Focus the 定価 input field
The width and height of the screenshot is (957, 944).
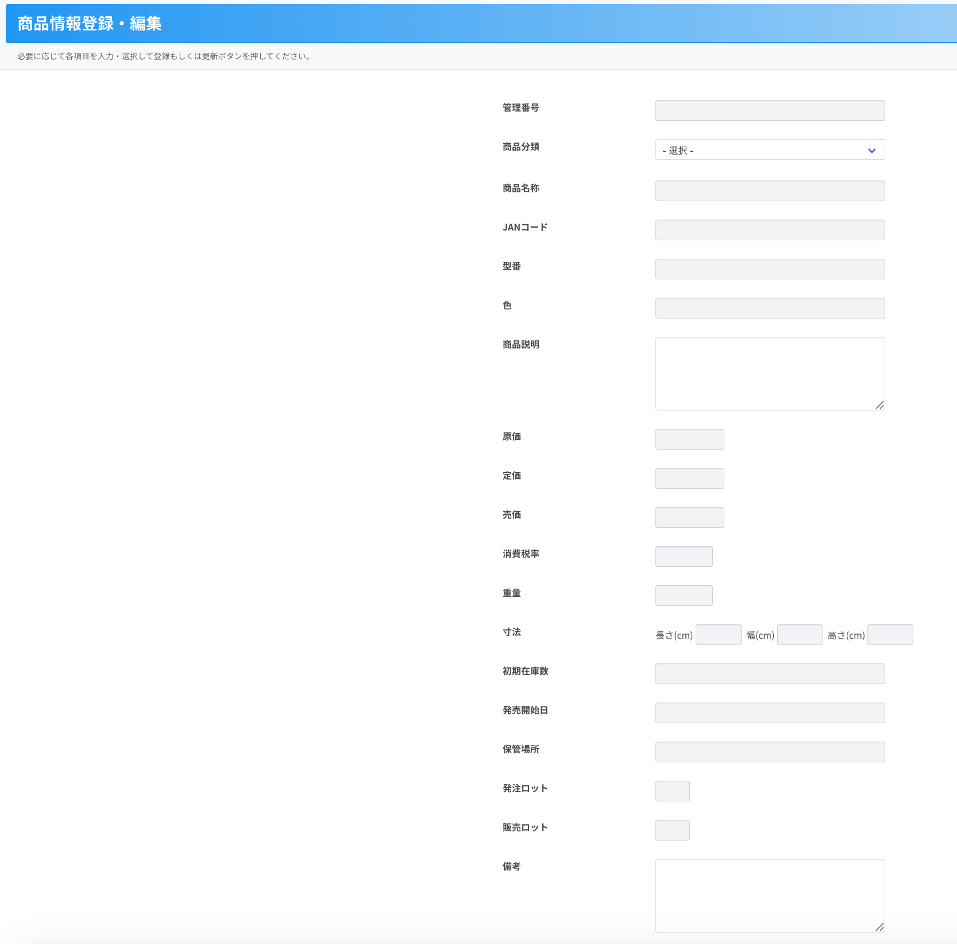point(689,478)
